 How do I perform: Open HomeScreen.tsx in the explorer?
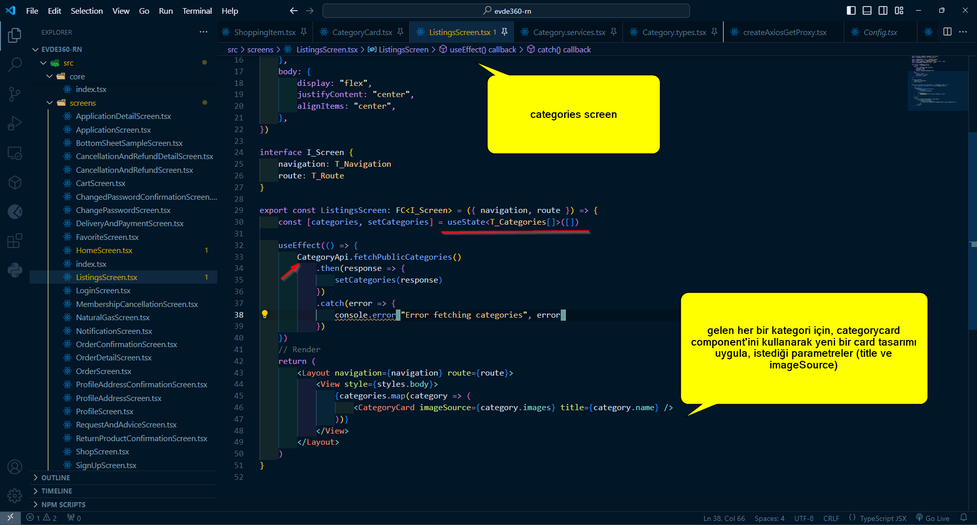point(104,251)
